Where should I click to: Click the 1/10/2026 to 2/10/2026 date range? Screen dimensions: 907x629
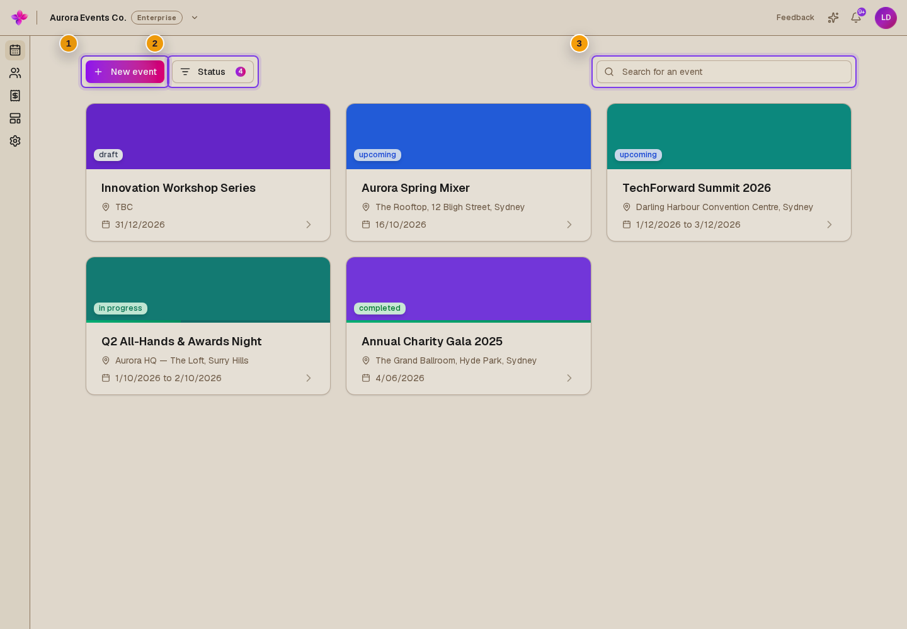click(x=168, y=378)
